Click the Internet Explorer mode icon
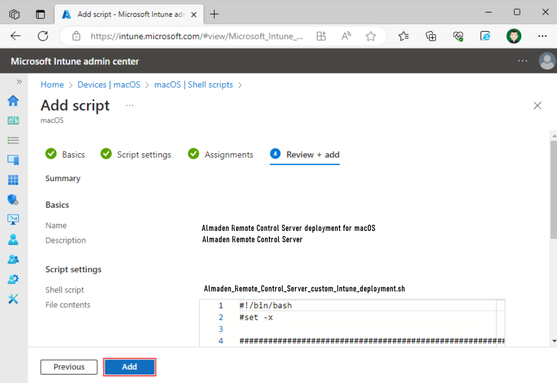This screenshot has height=383, width=557. tap(485, 36)
